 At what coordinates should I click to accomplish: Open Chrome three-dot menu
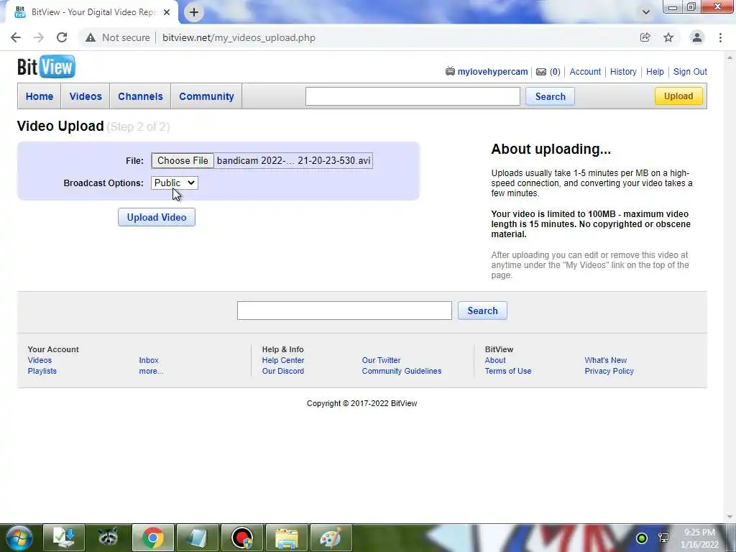(720, 37)
